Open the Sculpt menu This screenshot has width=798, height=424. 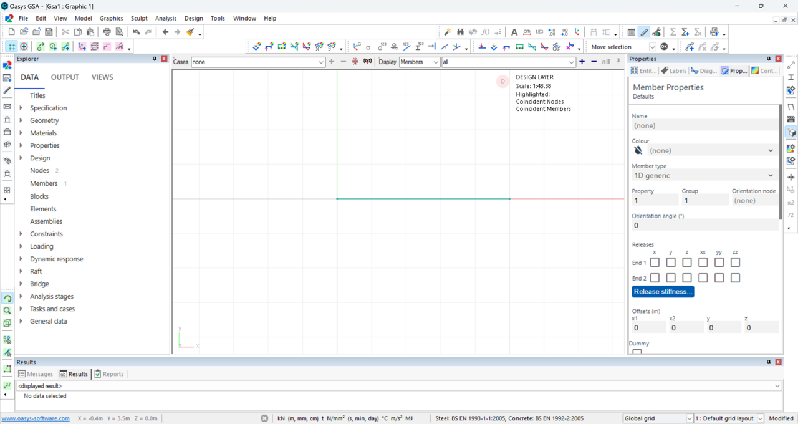pyautogui.click(x=139, y=18)
